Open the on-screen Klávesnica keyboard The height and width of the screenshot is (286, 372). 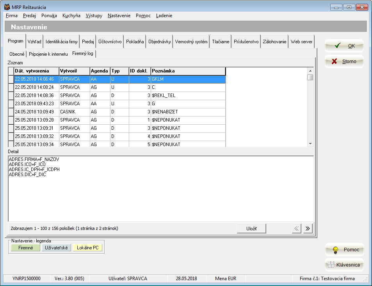(x=344, y=265)
